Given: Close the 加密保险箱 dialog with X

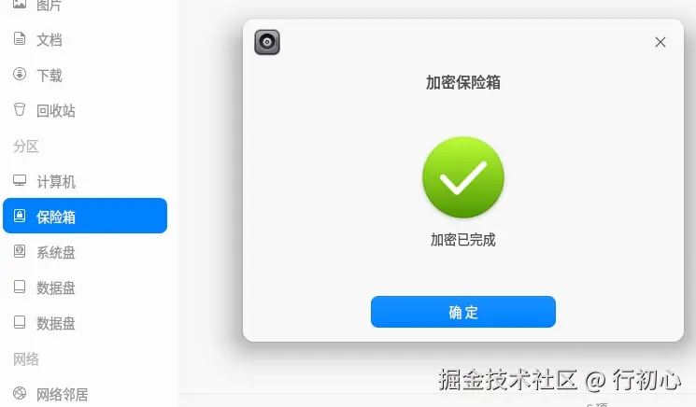Looking at the screenshot, I should 660,42.
